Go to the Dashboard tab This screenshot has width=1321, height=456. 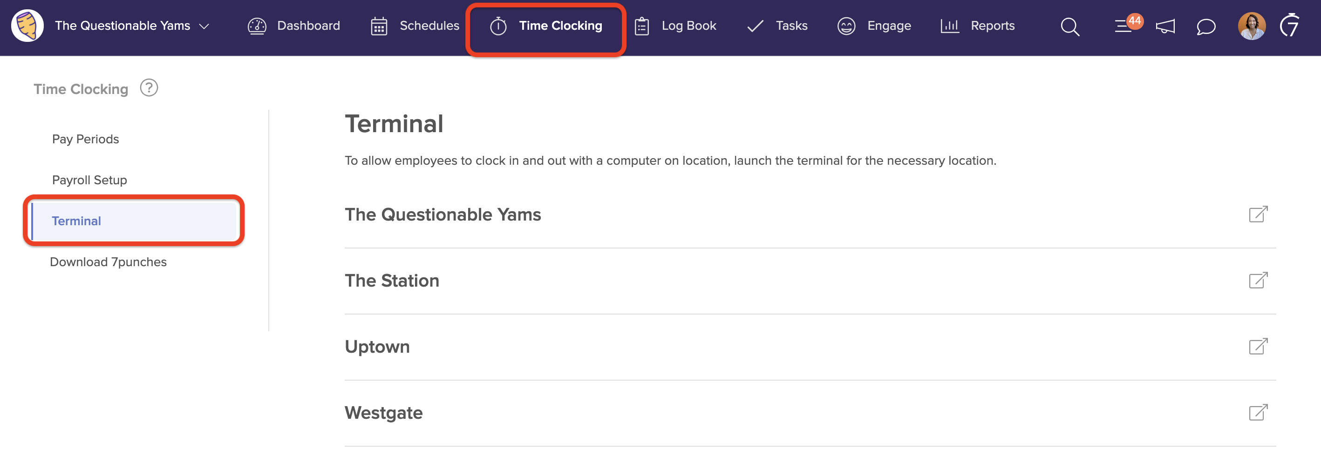tap(294, 26)
